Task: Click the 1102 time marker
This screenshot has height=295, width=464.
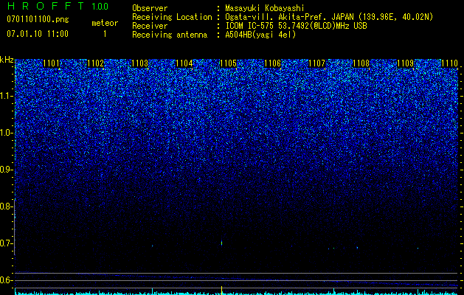Action: pyautogui.click(x=96, y=63)
